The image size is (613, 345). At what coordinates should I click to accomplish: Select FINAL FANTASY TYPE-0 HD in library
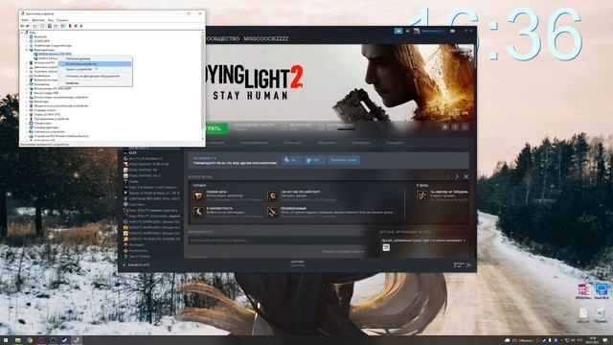click(148, 164)
